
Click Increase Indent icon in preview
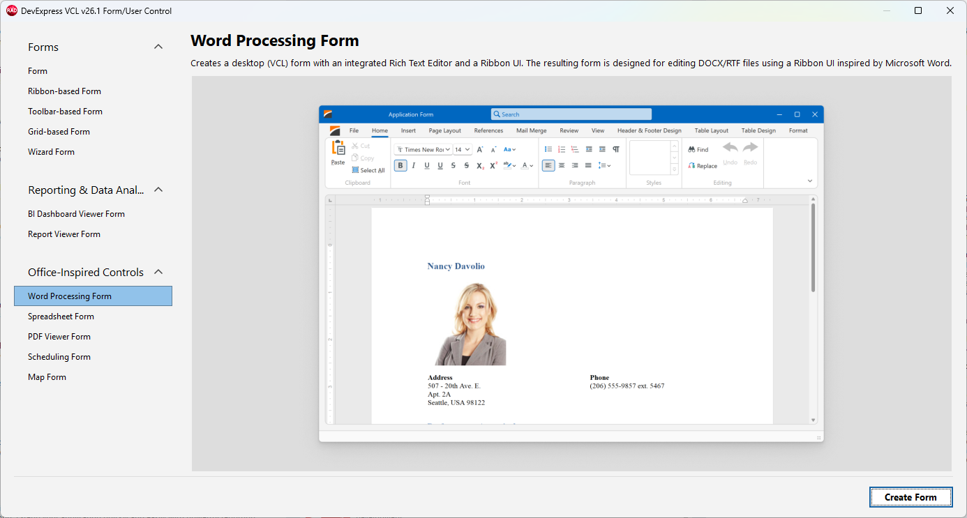point(602,149)
